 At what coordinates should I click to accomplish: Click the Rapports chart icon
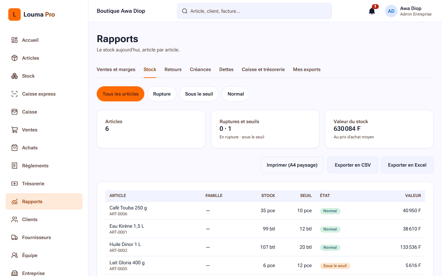[15, 201]
